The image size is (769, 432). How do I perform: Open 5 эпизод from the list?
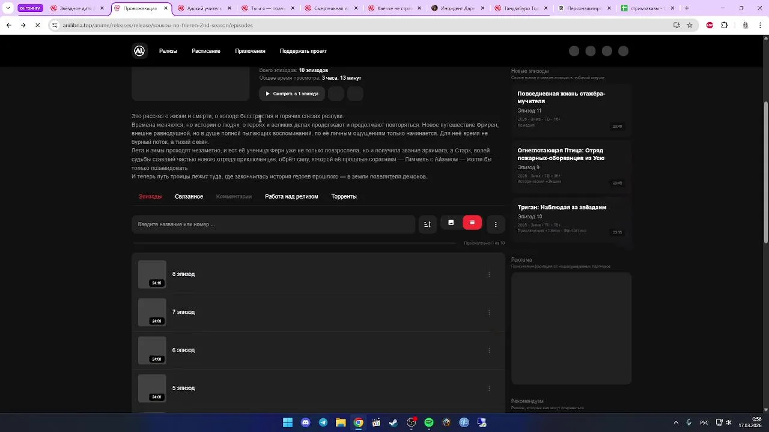tap(318, 388)
